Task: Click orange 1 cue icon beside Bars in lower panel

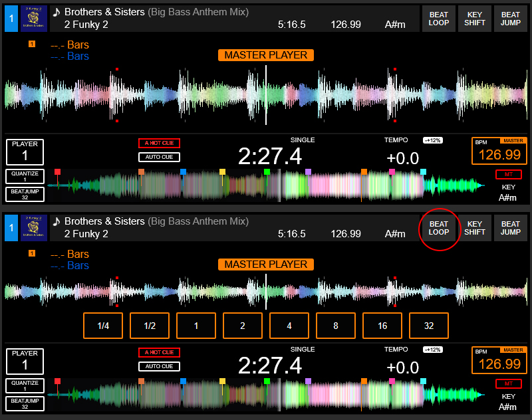Action: pos(32,253)
